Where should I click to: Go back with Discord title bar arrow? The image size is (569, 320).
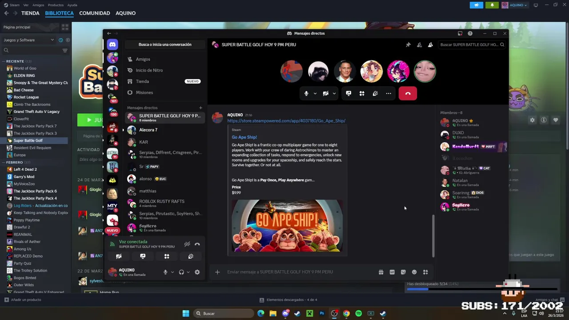(x=109, y=33)
